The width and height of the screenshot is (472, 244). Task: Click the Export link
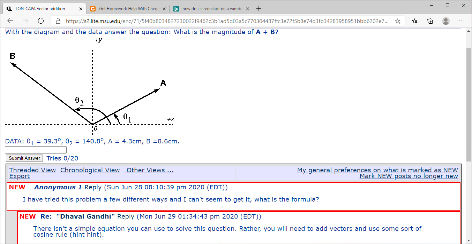20,176
